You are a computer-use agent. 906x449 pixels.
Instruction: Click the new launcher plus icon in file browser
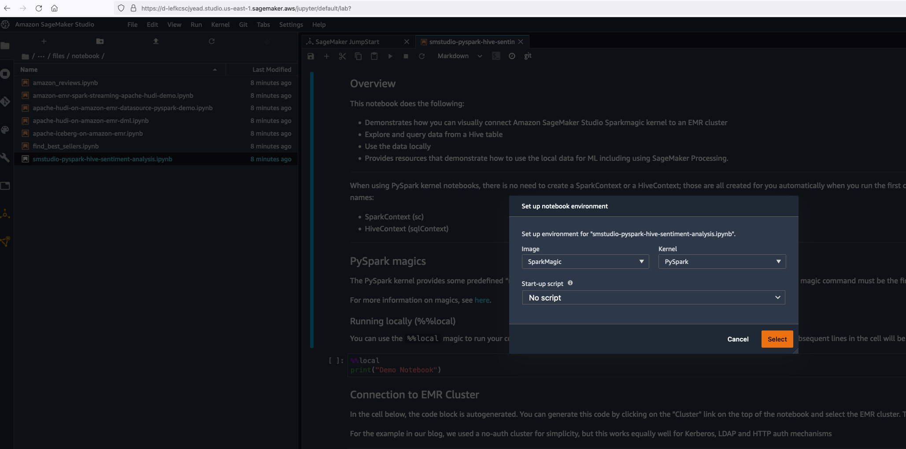tap(44, 41)
